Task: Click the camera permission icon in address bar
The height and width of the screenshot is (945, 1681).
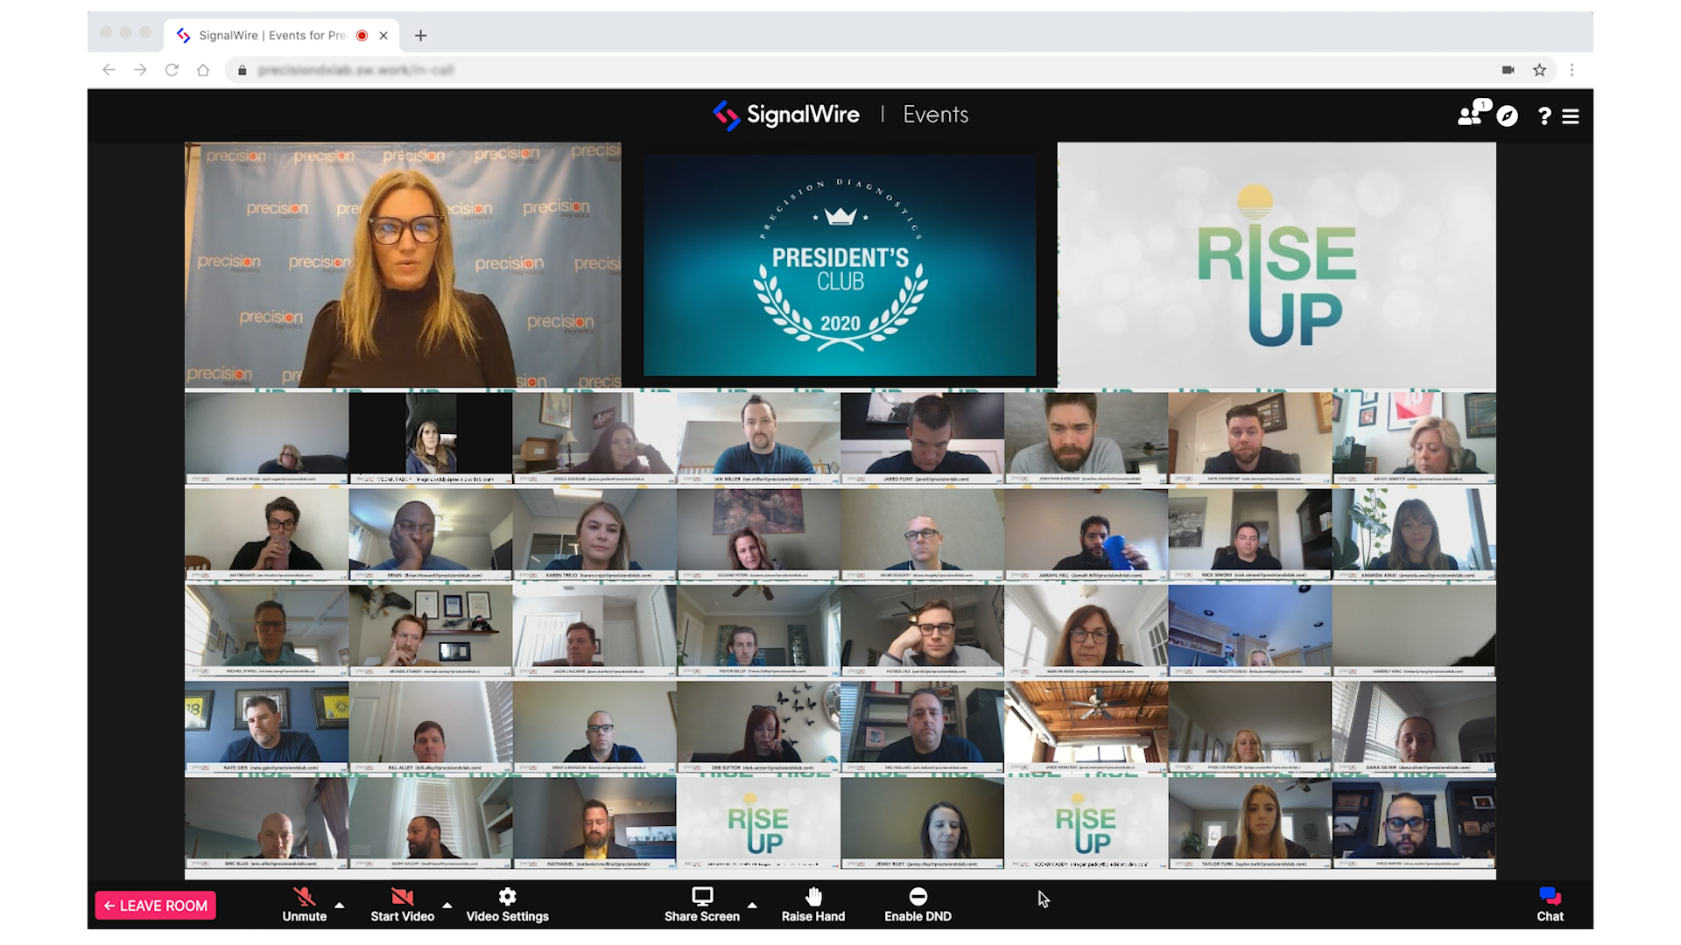Action: [x=1508, y=70]
